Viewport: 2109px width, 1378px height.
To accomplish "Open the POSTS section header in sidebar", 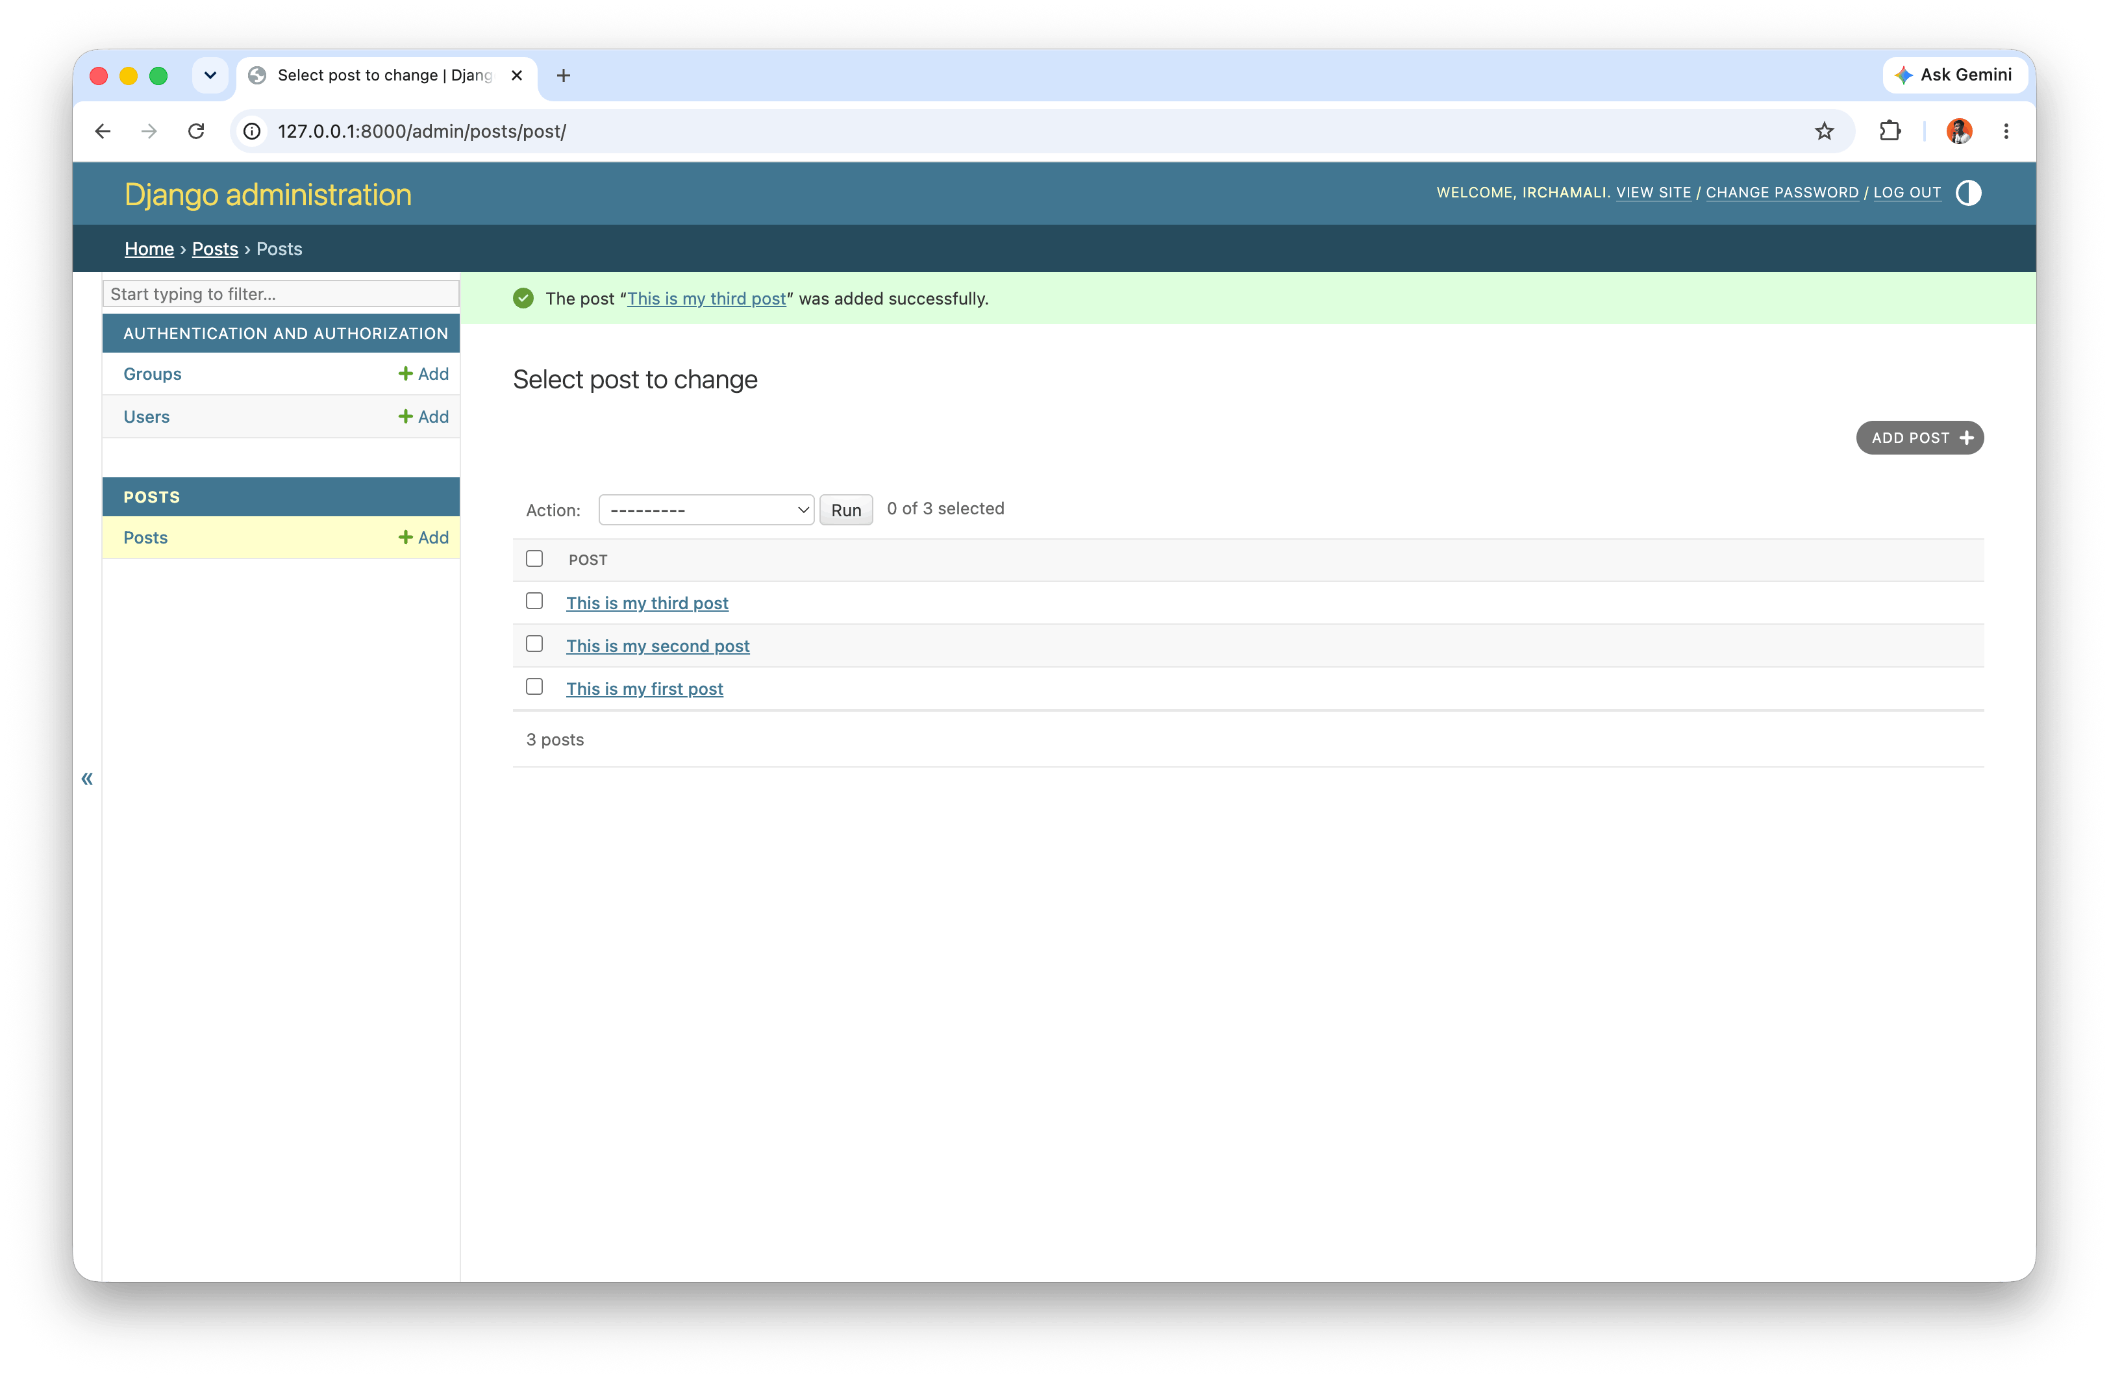I will 151,497.
